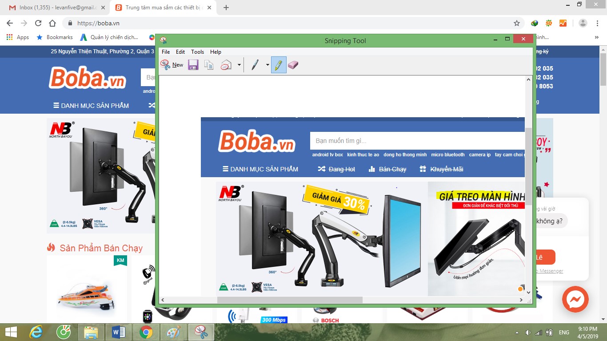The height and width of the screenshot is (341, 607).
Task: Open Microsoft Word from the taskbar
Action: point(119,332)
